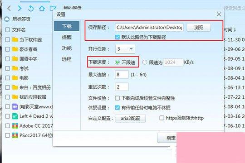Click the 重试次数 input field

[x=122, y=87]
